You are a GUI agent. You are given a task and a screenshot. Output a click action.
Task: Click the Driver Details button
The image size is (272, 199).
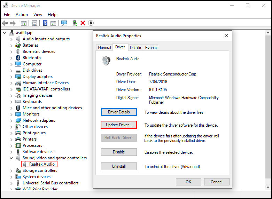(x=119, y=112)
